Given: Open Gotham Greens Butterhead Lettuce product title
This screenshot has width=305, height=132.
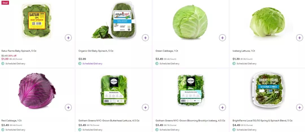Looking at the screenshot, I should pyautogui.click(x=109, y=120).
